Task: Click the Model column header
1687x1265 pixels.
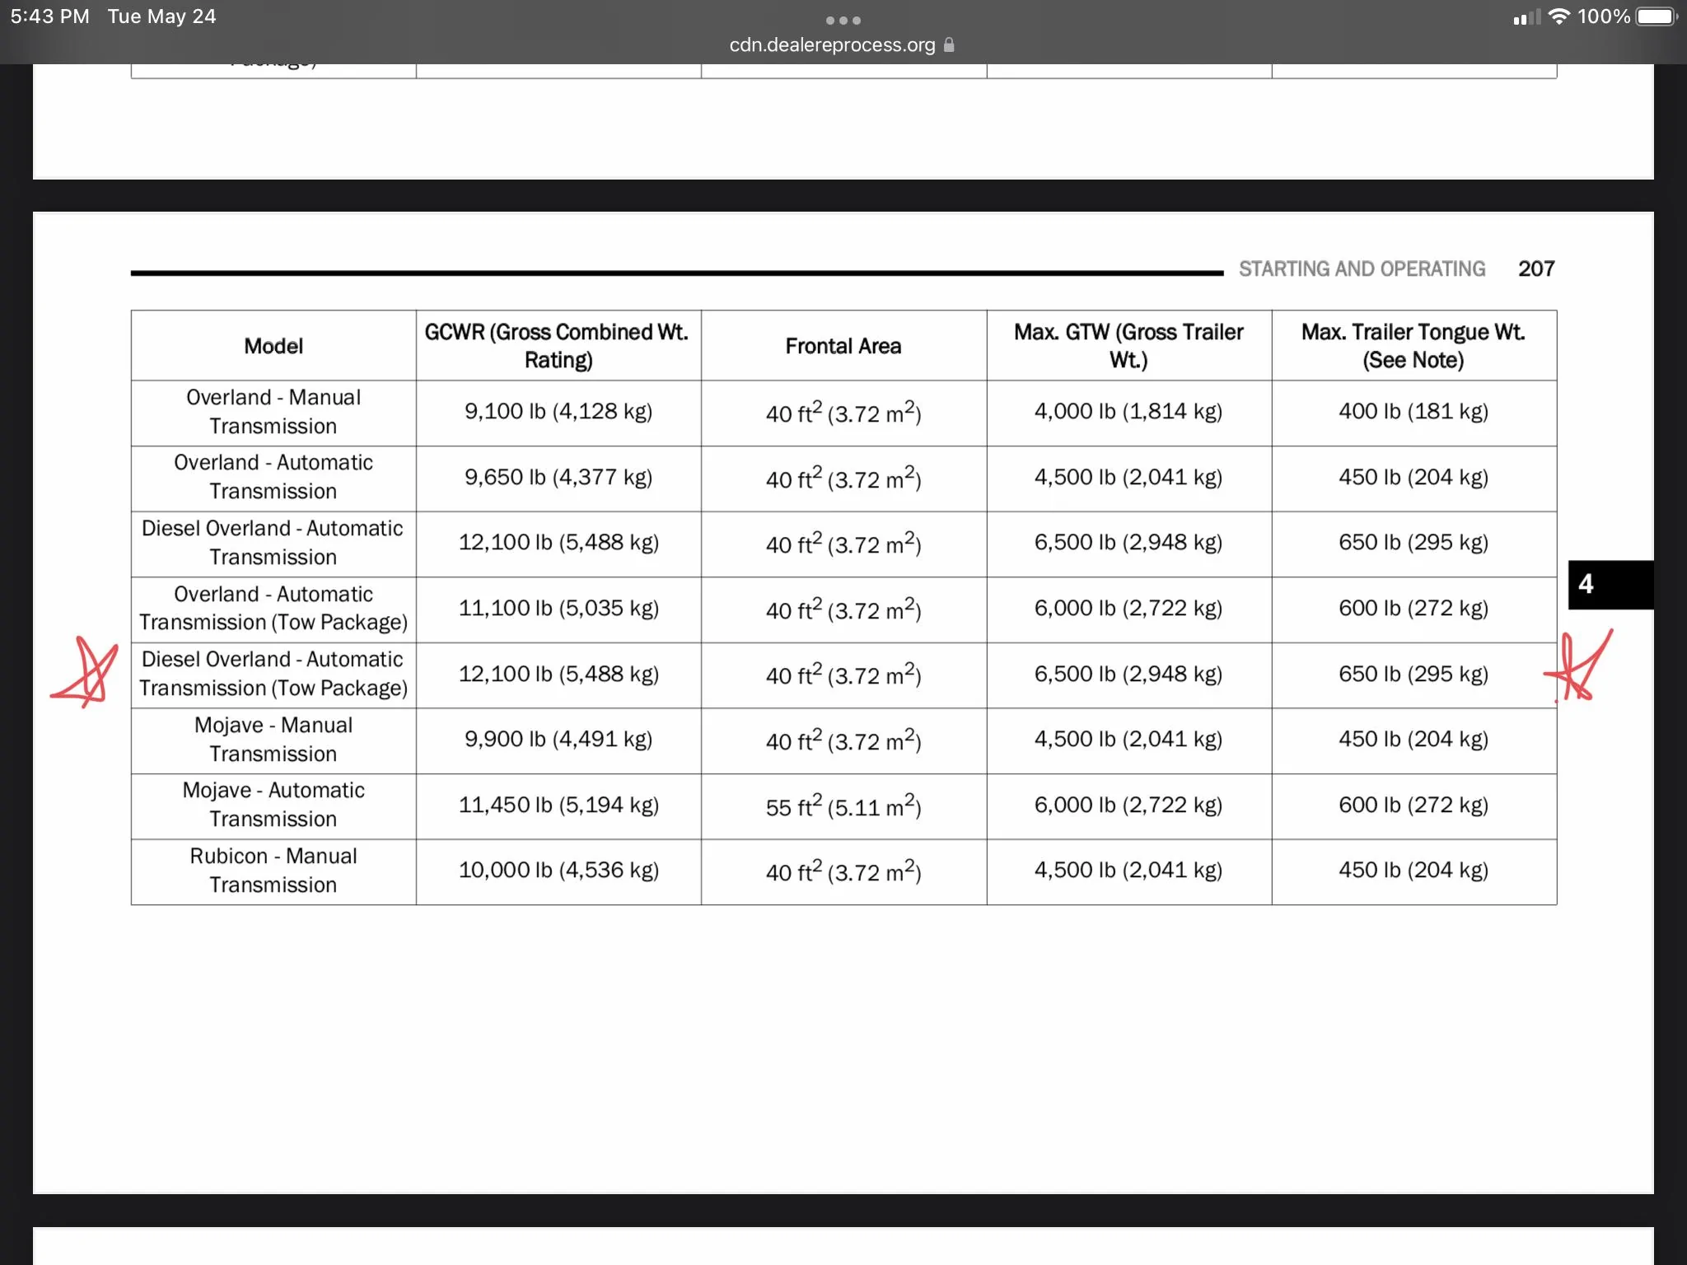Action: pyautogui.click(x=273, y=346)
